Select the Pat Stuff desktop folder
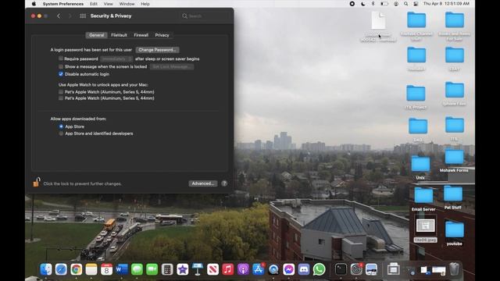500x281 pixels. [x=453, y=197]
